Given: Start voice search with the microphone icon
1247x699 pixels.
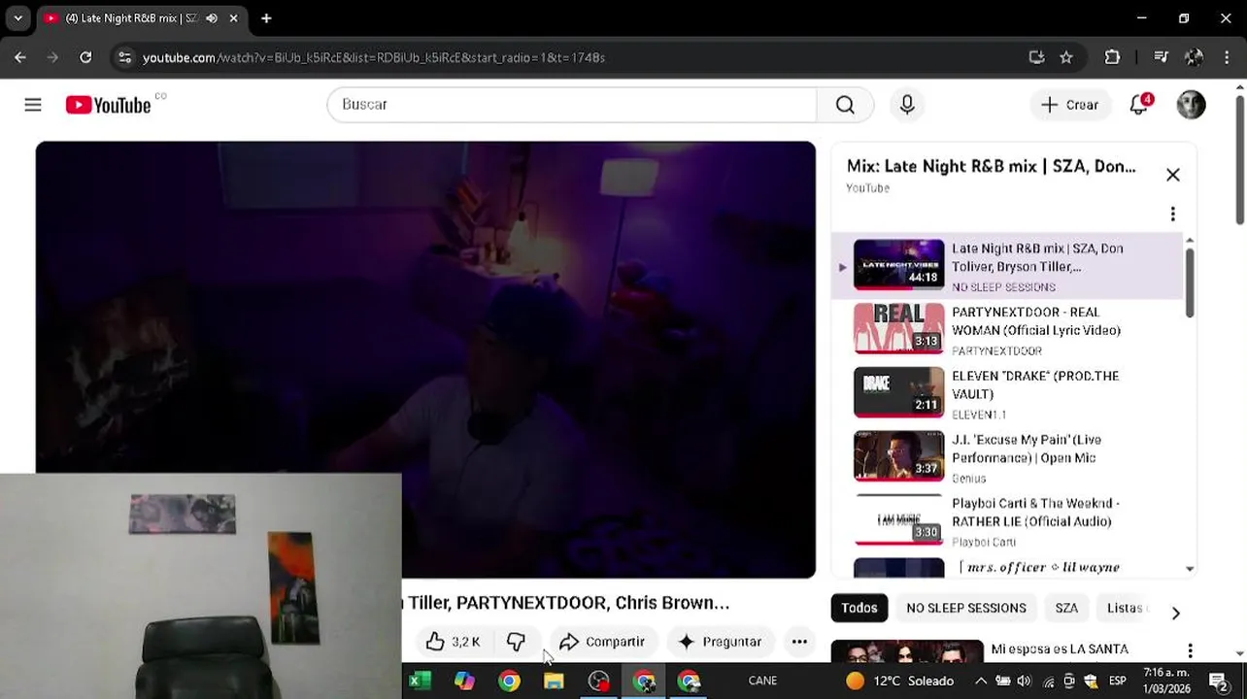Looking at the screenshot, I should pos(907,105).
